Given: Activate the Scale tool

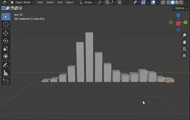Looking at the screenshot, I should pyautogui.click(x=6, y=49).
